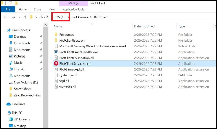
Task: Click the YAML File type cell
Action: pyautogui.click(x=185, y=75)
